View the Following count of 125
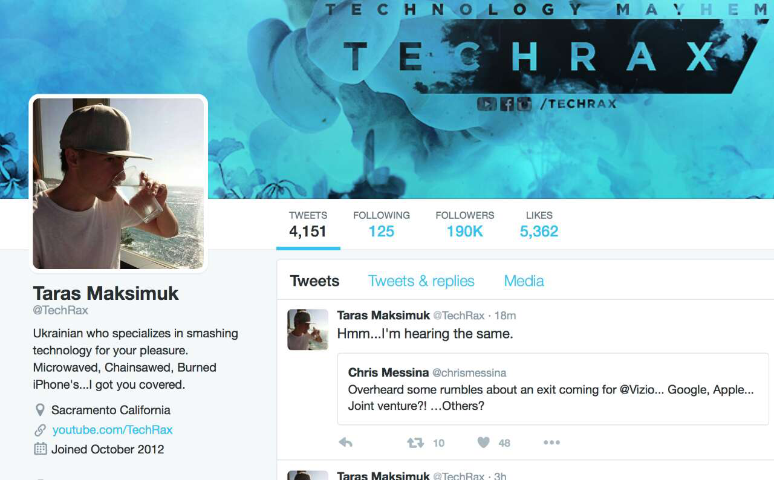This screenshot has height=480, width=774. pos(382,224)
